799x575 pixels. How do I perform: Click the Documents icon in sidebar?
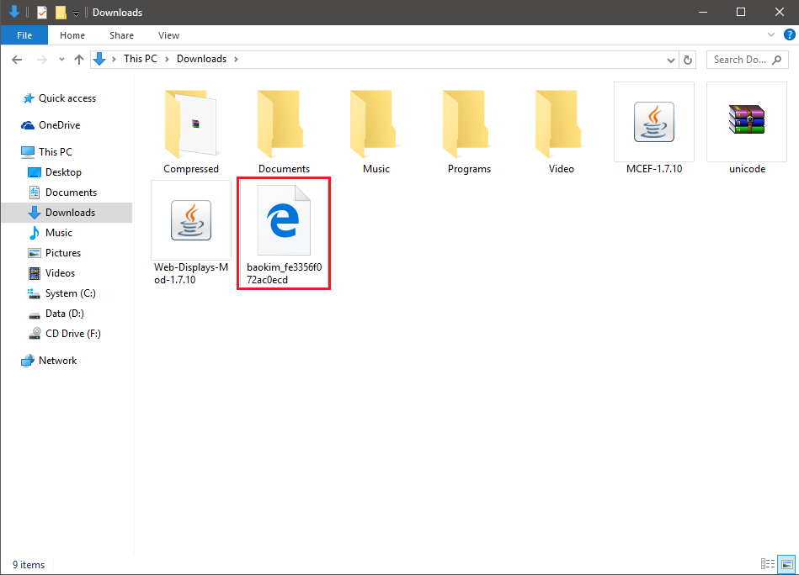pos(35,193)
